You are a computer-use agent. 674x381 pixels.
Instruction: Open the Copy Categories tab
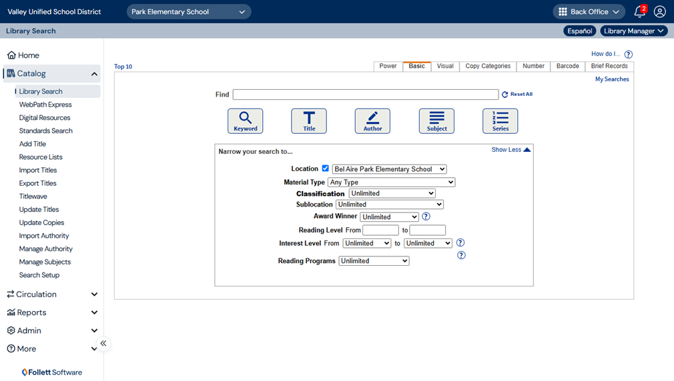tap(488, 66)
